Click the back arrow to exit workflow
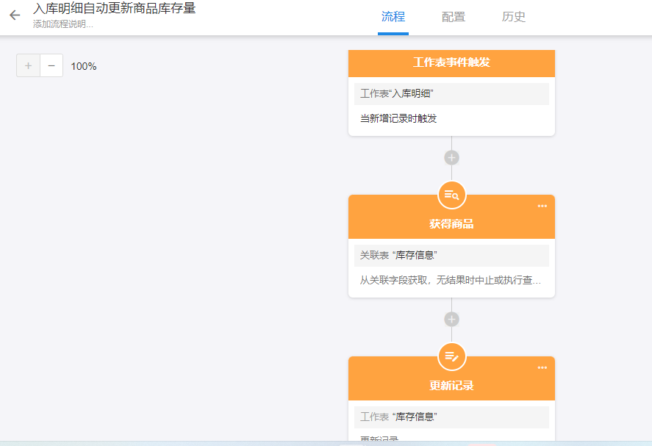The height and width of the screenshot is (446, 652). pyautogui.click(x=15, y=15)
